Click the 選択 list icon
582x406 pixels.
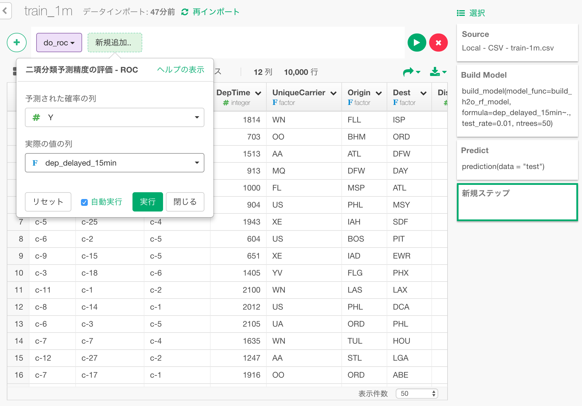coord(461,13)
